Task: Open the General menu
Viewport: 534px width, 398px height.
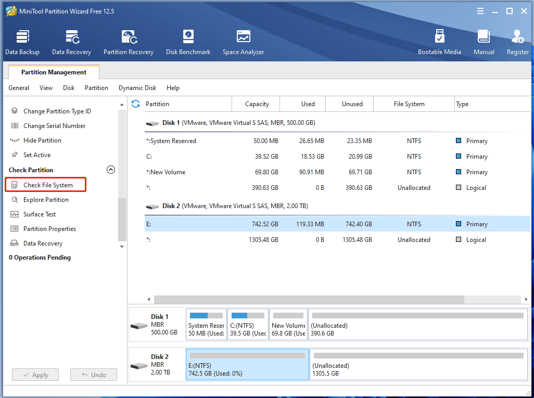Action: click(19, 88)
